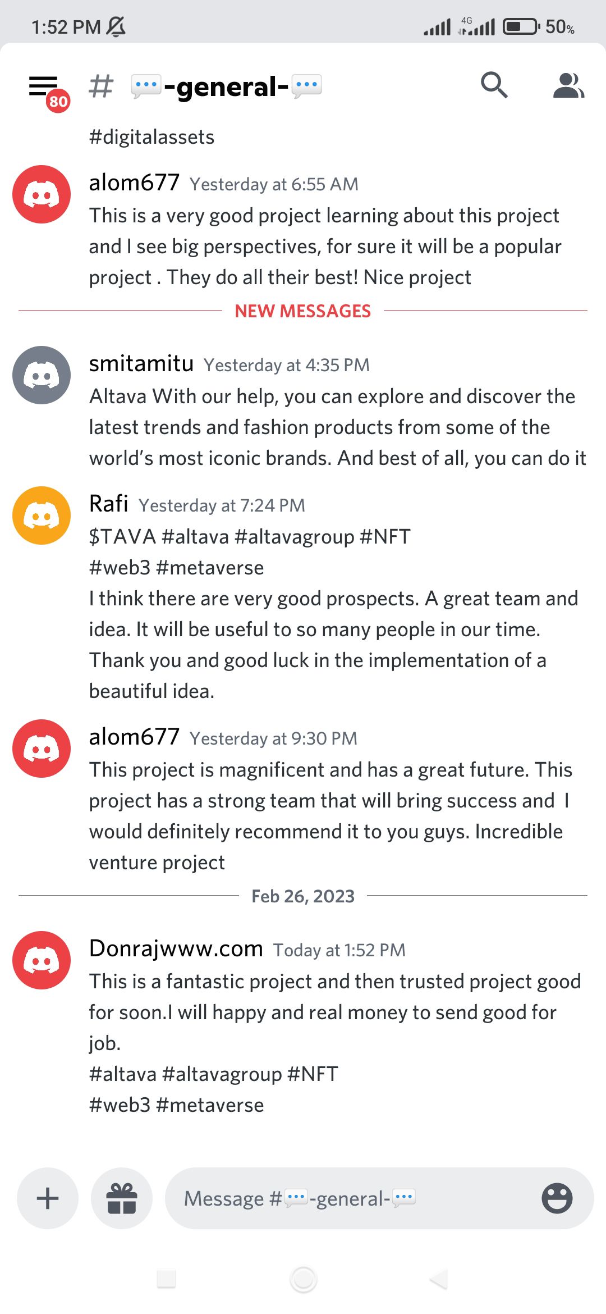This screenshot has width=606, height=1314.
Task: Tap the Android recent apps square
Action: point(167,1279)
